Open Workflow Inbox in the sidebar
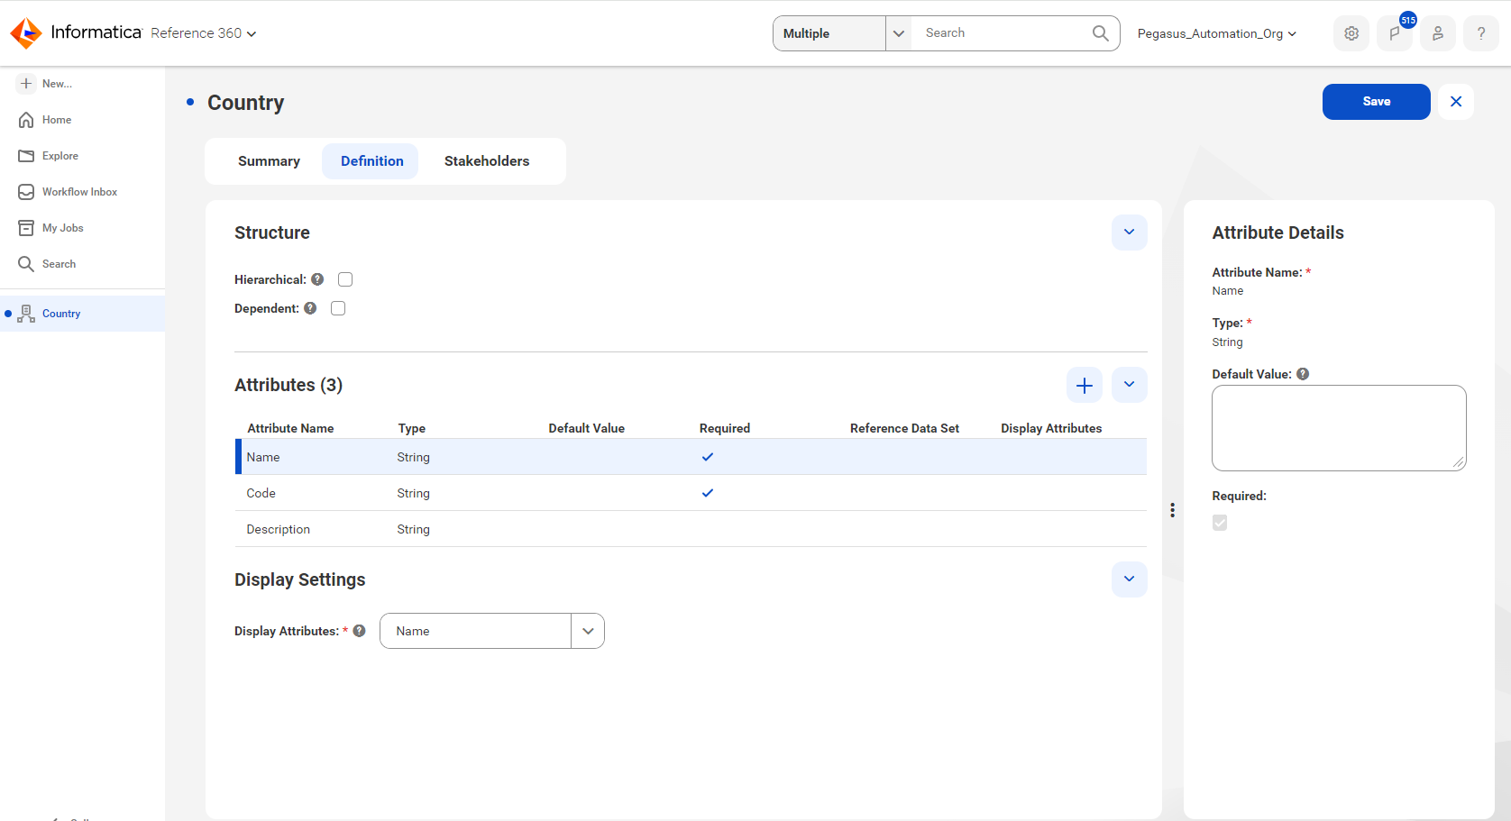Screen dimensions: 1511x821 tap(80, 192)
